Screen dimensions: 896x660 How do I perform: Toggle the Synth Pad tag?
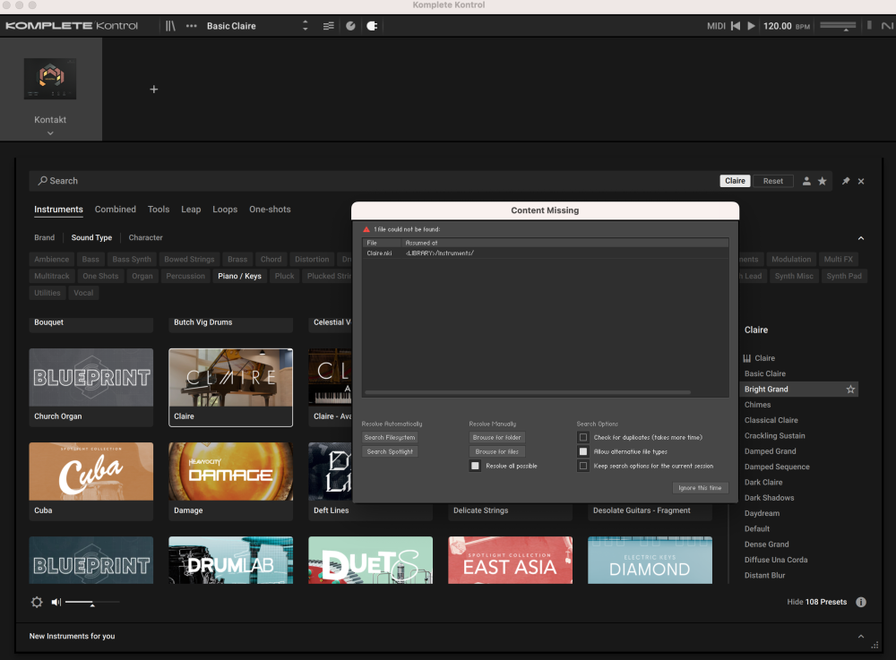tap(844, 276)
